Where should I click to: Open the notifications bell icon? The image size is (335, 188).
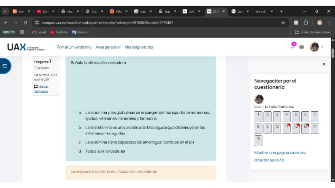293,47
